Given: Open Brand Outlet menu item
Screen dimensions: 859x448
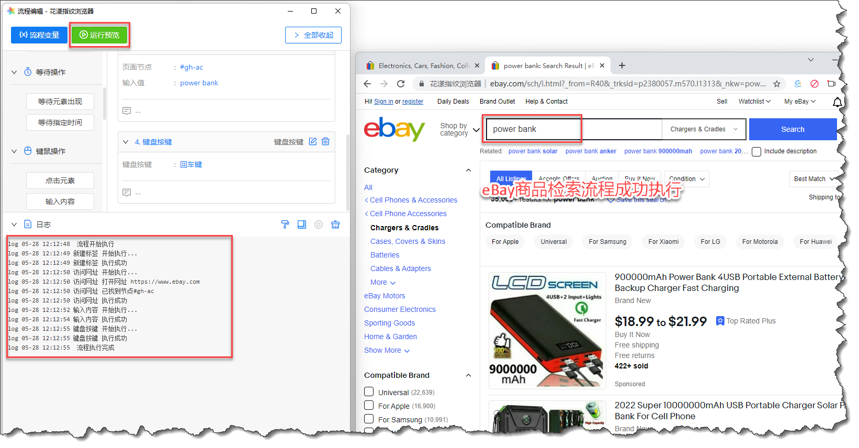Looking at the screenshot, I should click(497, 102).
